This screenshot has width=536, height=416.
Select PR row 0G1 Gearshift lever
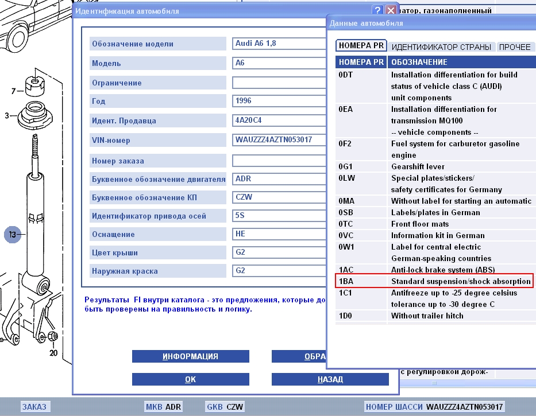pos(435,166)
